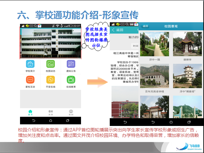Tap the green 校园动态 icon

50,64
